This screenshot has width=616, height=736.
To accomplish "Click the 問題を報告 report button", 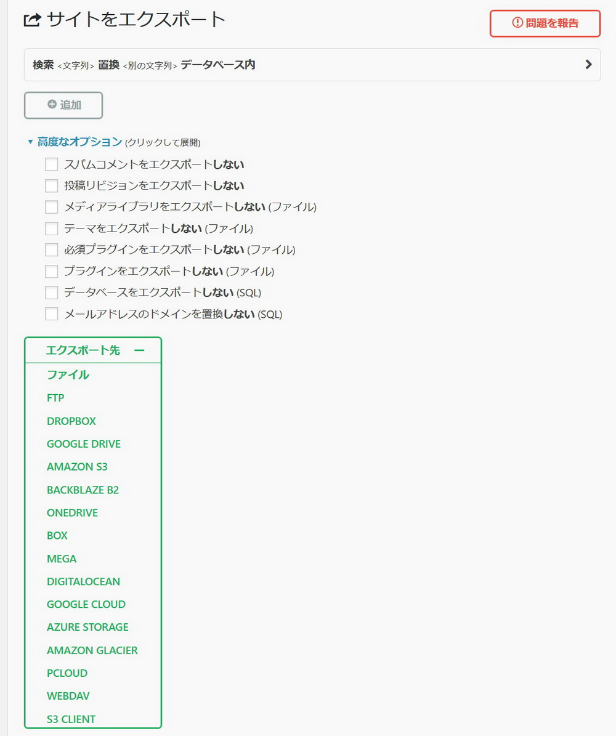I will 545,23.
